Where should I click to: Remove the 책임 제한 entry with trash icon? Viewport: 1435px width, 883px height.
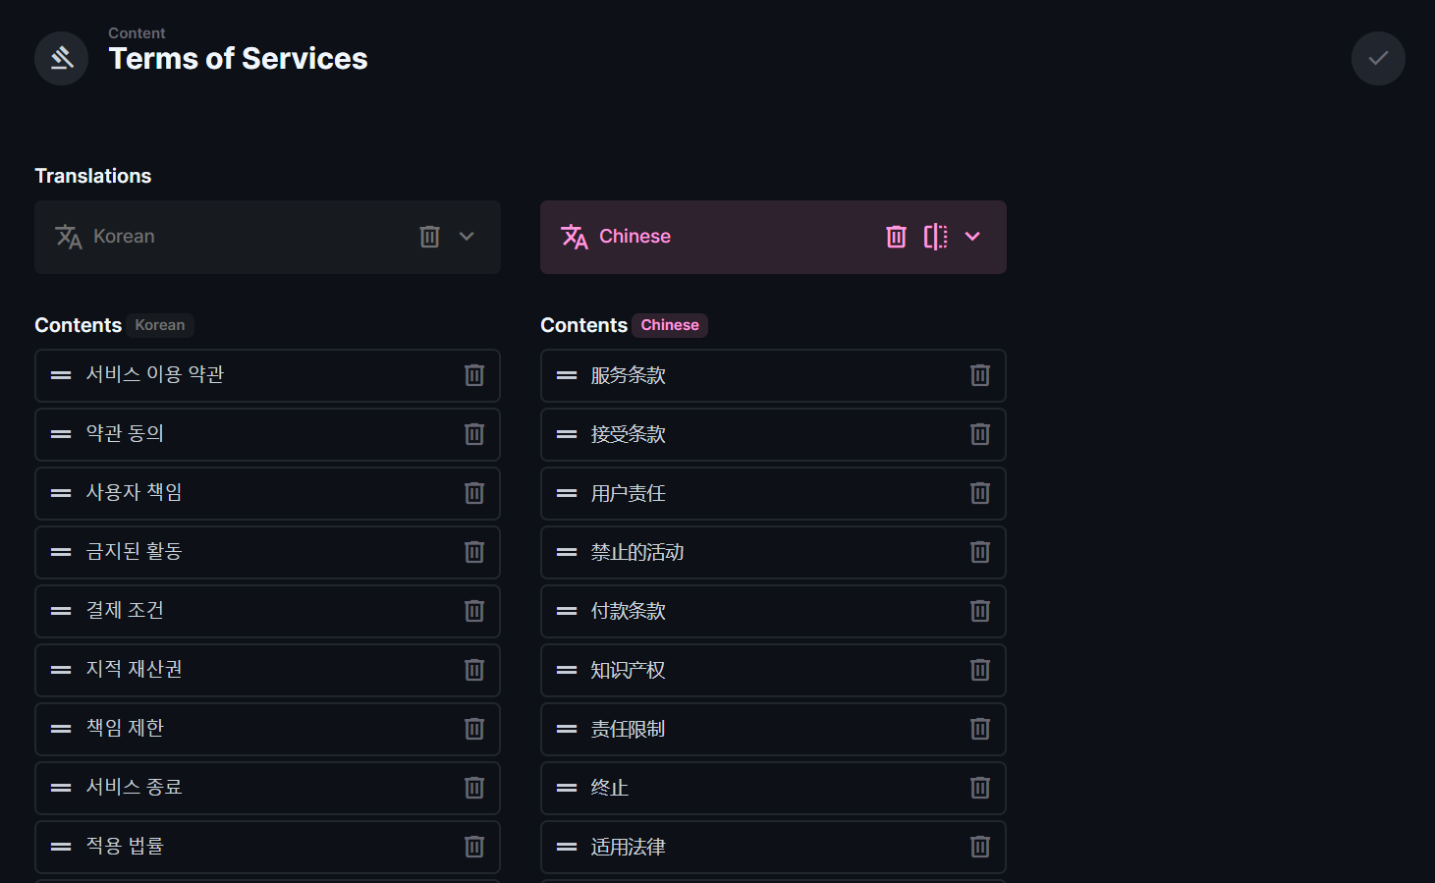pos(474,729)
